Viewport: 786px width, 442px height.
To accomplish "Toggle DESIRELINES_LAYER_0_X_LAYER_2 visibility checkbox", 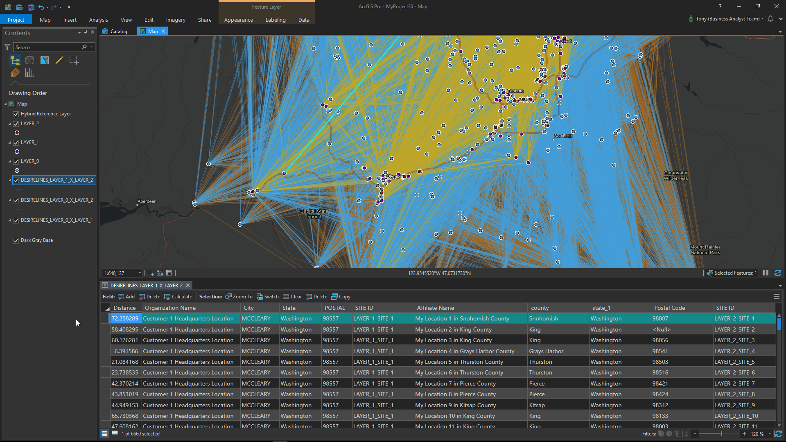I will tap(16, 201).
